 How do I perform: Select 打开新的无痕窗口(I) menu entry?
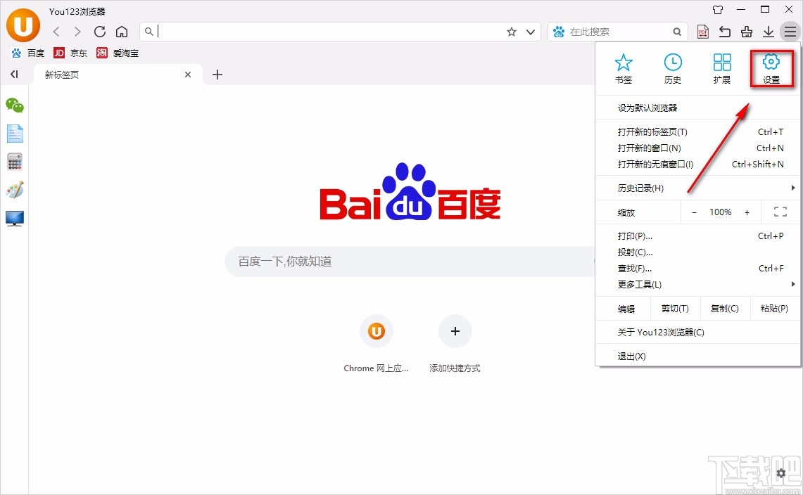click(x=655, y=164)
